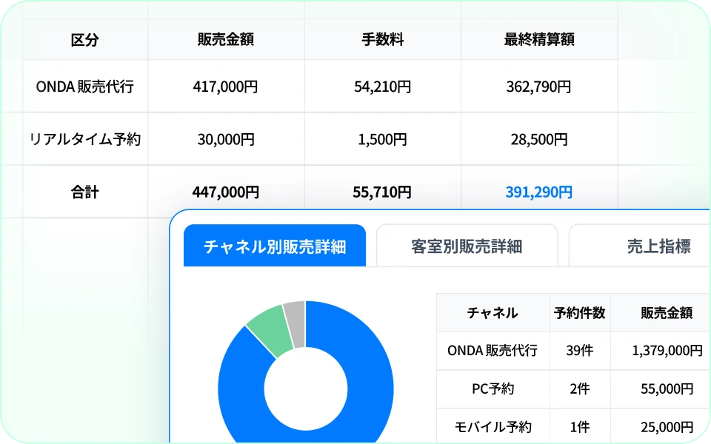Click the 55,000円 channel sales cell

click(667, 388)
